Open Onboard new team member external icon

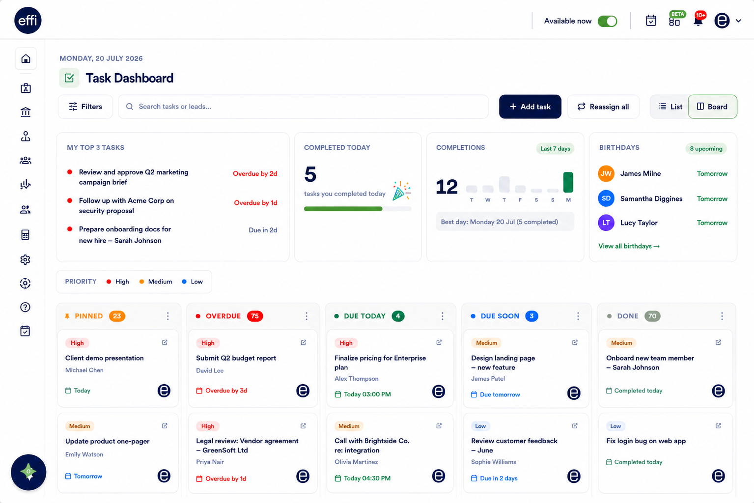[718, 342]
